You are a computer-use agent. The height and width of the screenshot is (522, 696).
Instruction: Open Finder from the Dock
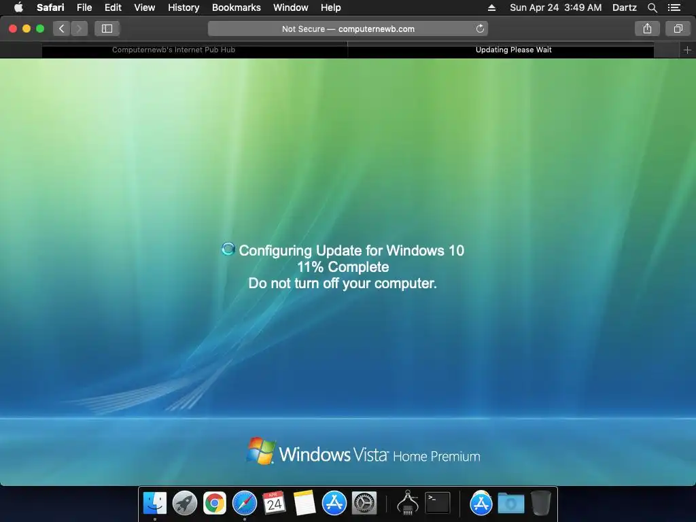[155, 504]
